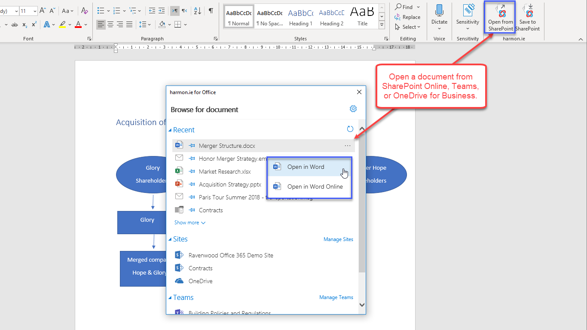
Task: Click the Bullets list icon
Action: [101, 11]
